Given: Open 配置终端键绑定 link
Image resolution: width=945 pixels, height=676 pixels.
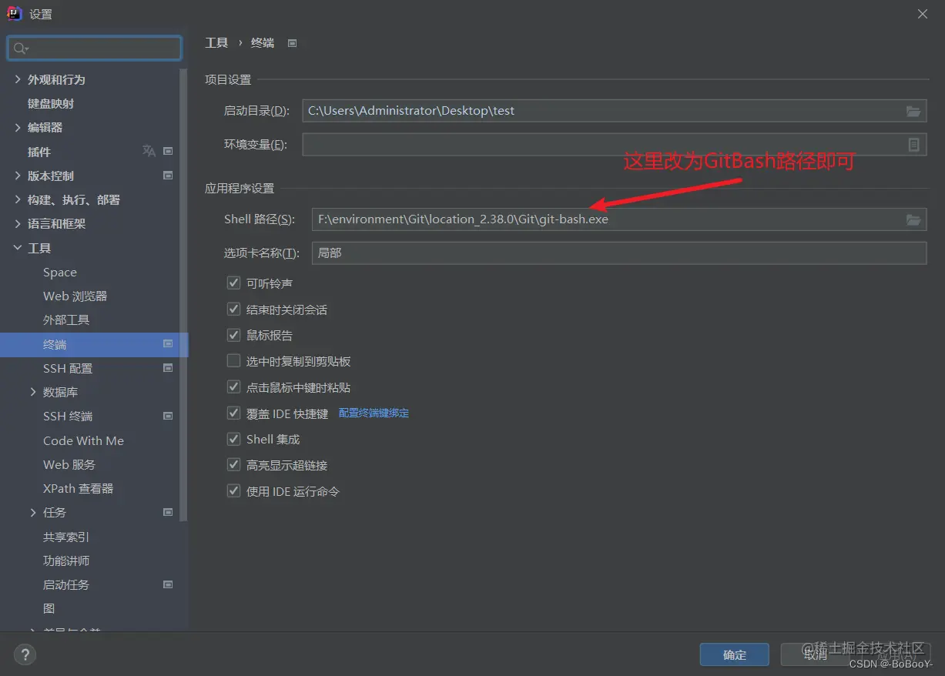Looking at the screenshot, I should click(374, 413).
